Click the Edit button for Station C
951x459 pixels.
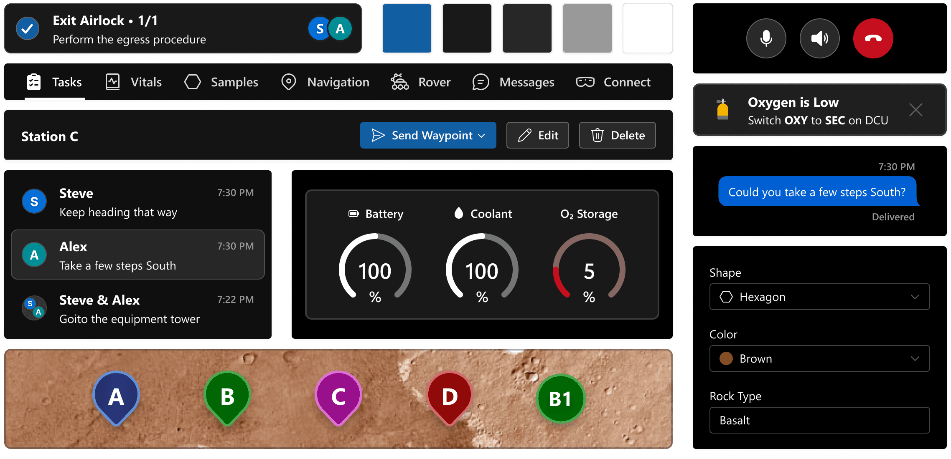tap(537, 135)
